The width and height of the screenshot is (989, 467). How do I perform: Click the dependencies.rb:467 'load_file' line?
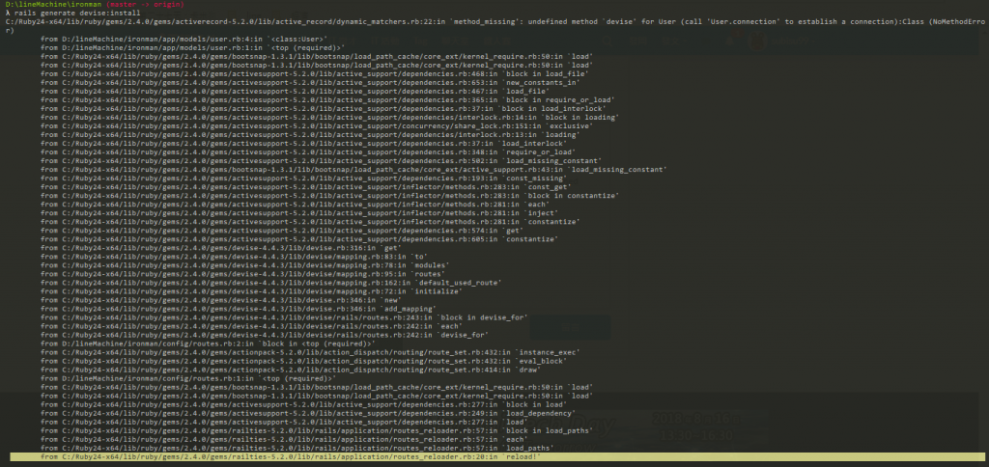point(295,92)
